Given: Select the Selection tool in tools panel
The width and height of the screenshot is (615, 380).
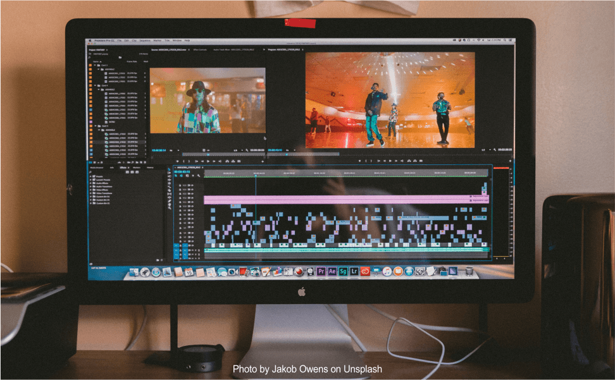Looking at the screenshot, I should 170,170.
